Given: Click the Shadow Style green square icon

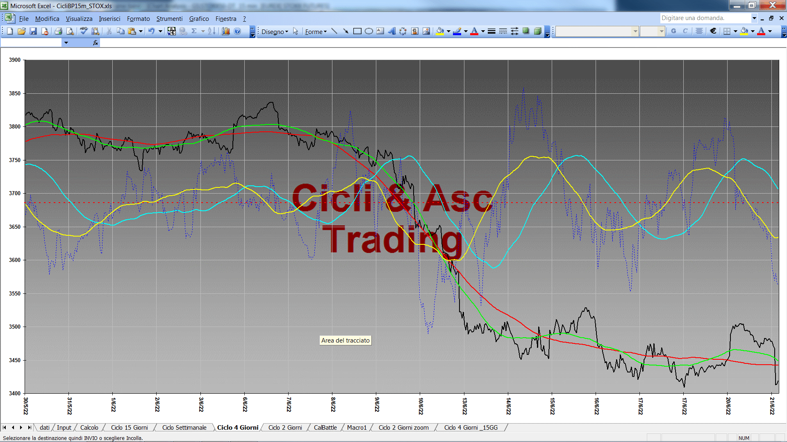Looking at the screenshot, I should [526, 31].
